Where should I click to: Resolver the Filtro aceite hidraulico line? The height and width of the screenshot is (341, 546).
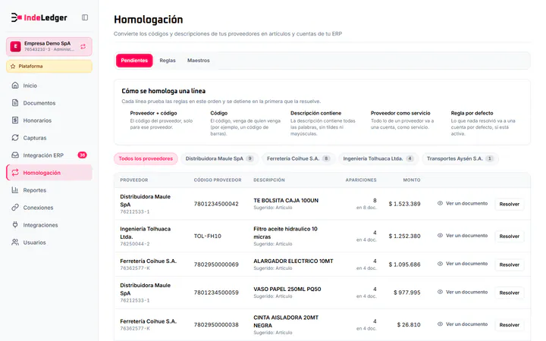[x=509, y=236]
